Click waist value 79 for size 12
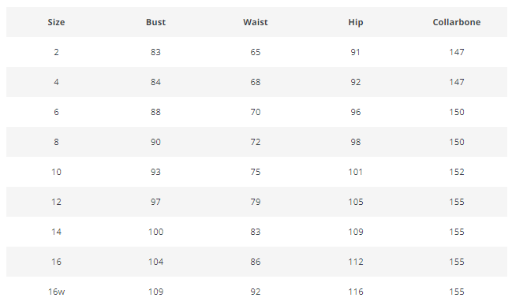This screenshot has height=305, width=512. [x=256, y=202]
